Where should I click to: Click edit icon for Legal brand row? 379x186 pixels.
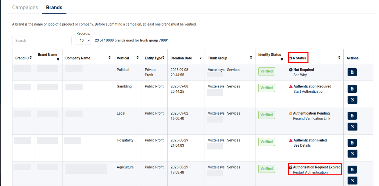(x=352, y=127)
